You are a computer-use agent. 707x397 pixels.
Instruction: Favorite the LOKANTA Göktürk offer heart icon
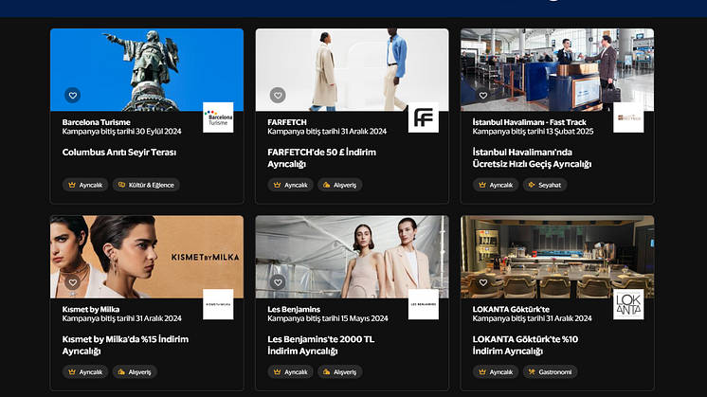pos(483,282)
